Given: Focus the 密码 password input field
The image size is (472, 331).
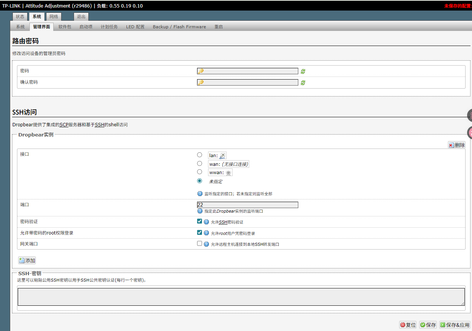Looking at the screenshot, I should [x=247, y=71].
